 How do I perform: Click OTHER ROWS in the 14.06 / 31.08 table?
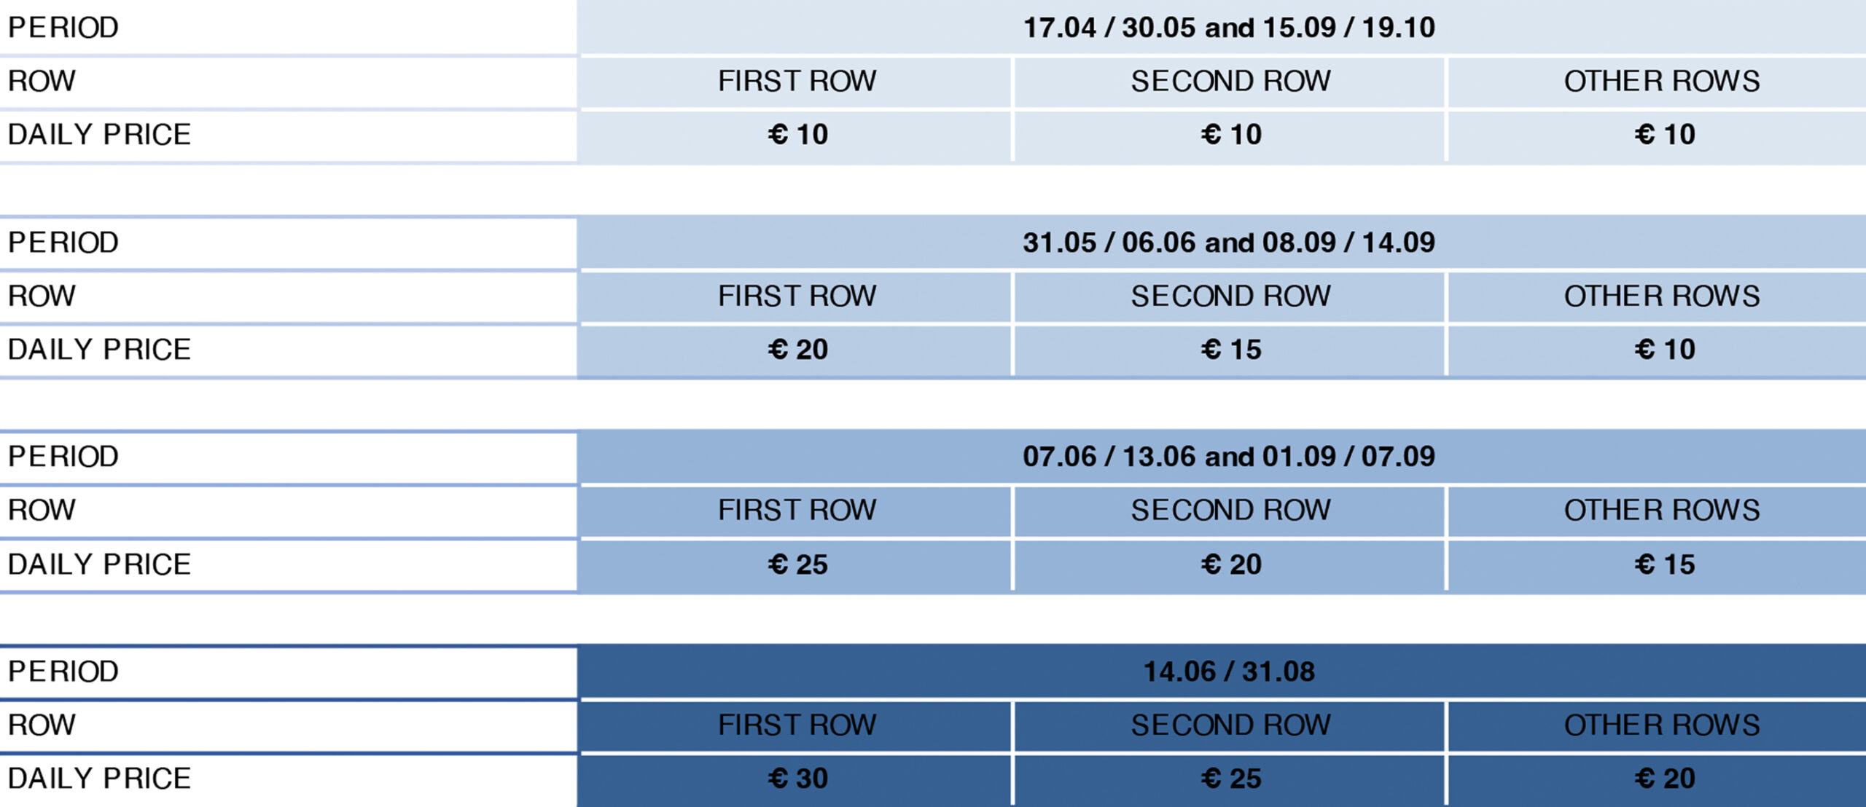tap(1662, 725)
